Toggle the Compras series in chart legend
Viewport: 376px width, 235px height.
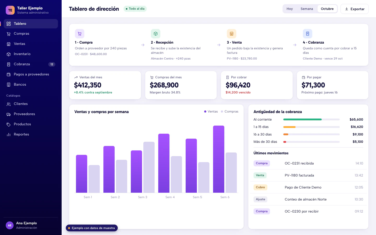coord(230,111)
